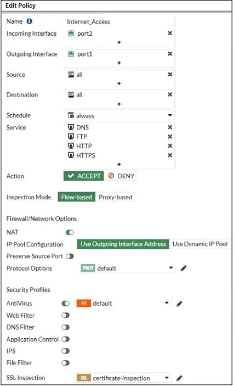Click the info icon beside Name
This screenshot has width=233, height=386.
pos(30,21)
